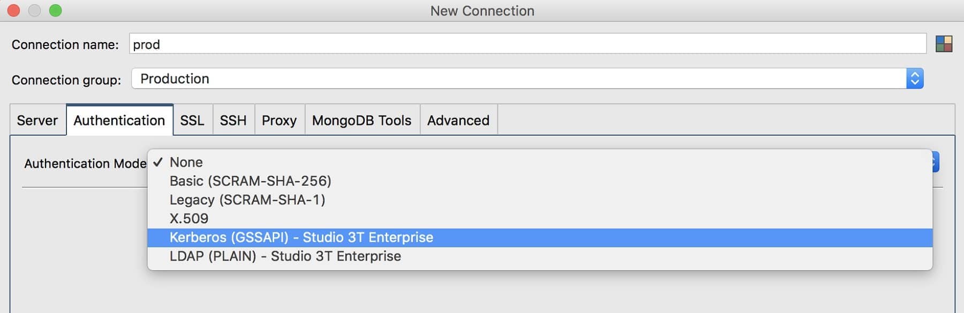The image size is (964, 313).
Task: Switch to the Server tab
Action: pyautogui.click(x=37, y=120)
